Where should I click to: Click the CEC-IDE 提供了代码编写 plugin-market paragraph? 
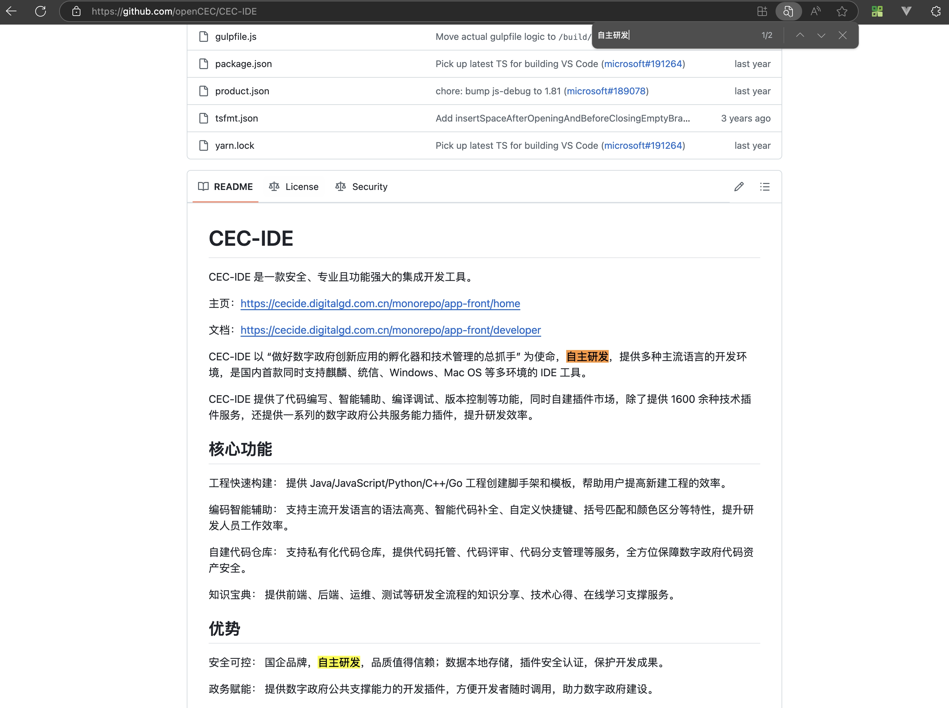coord(480,407)
